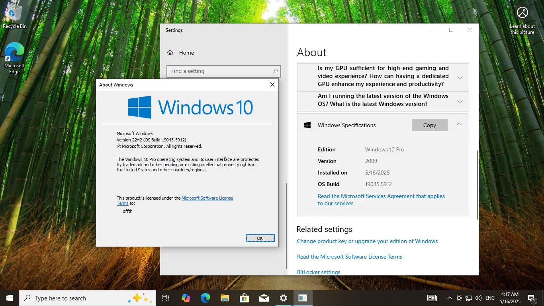The image size is (544, 306).
Task: Open Read the Microsoft Software License Terms in Settings
Action: click(350, 257)
